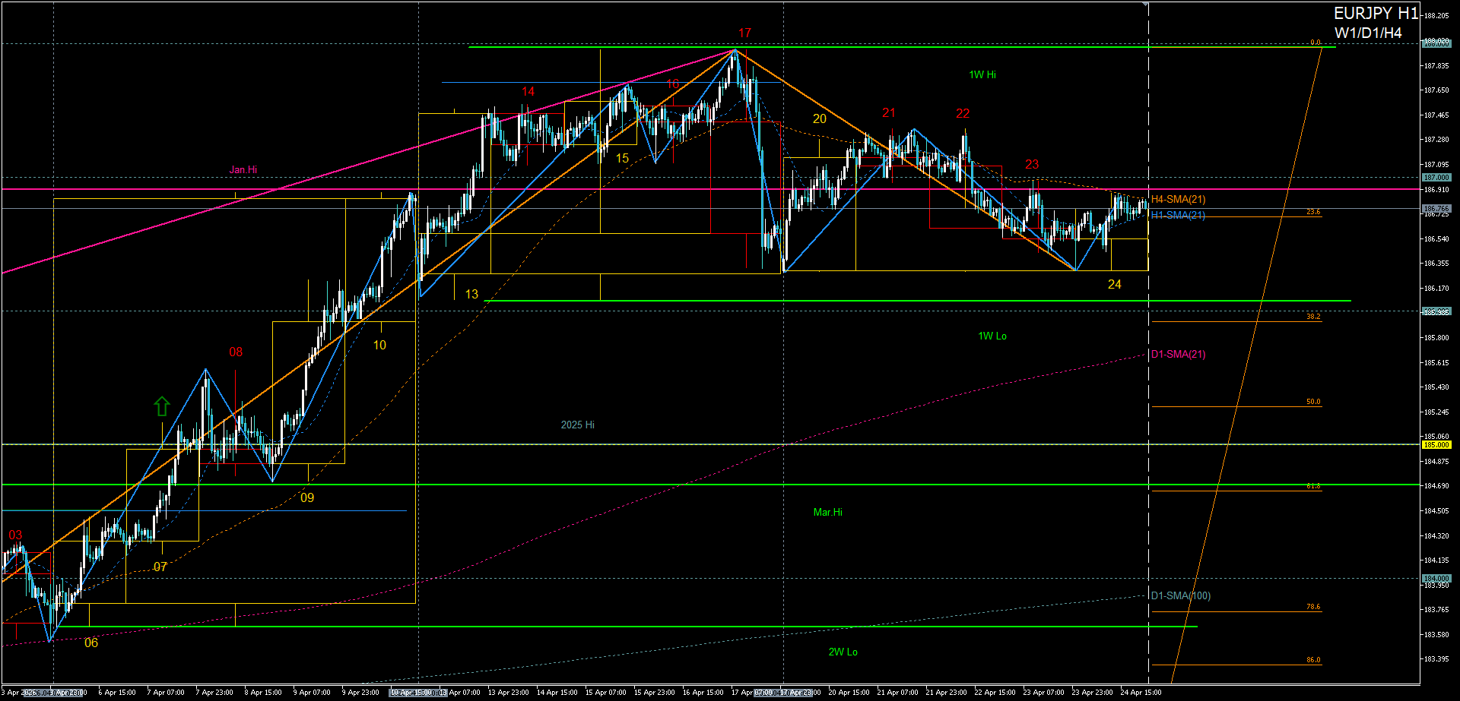Click the H1-SMA(21) indicator label

tap(1178, 216)
